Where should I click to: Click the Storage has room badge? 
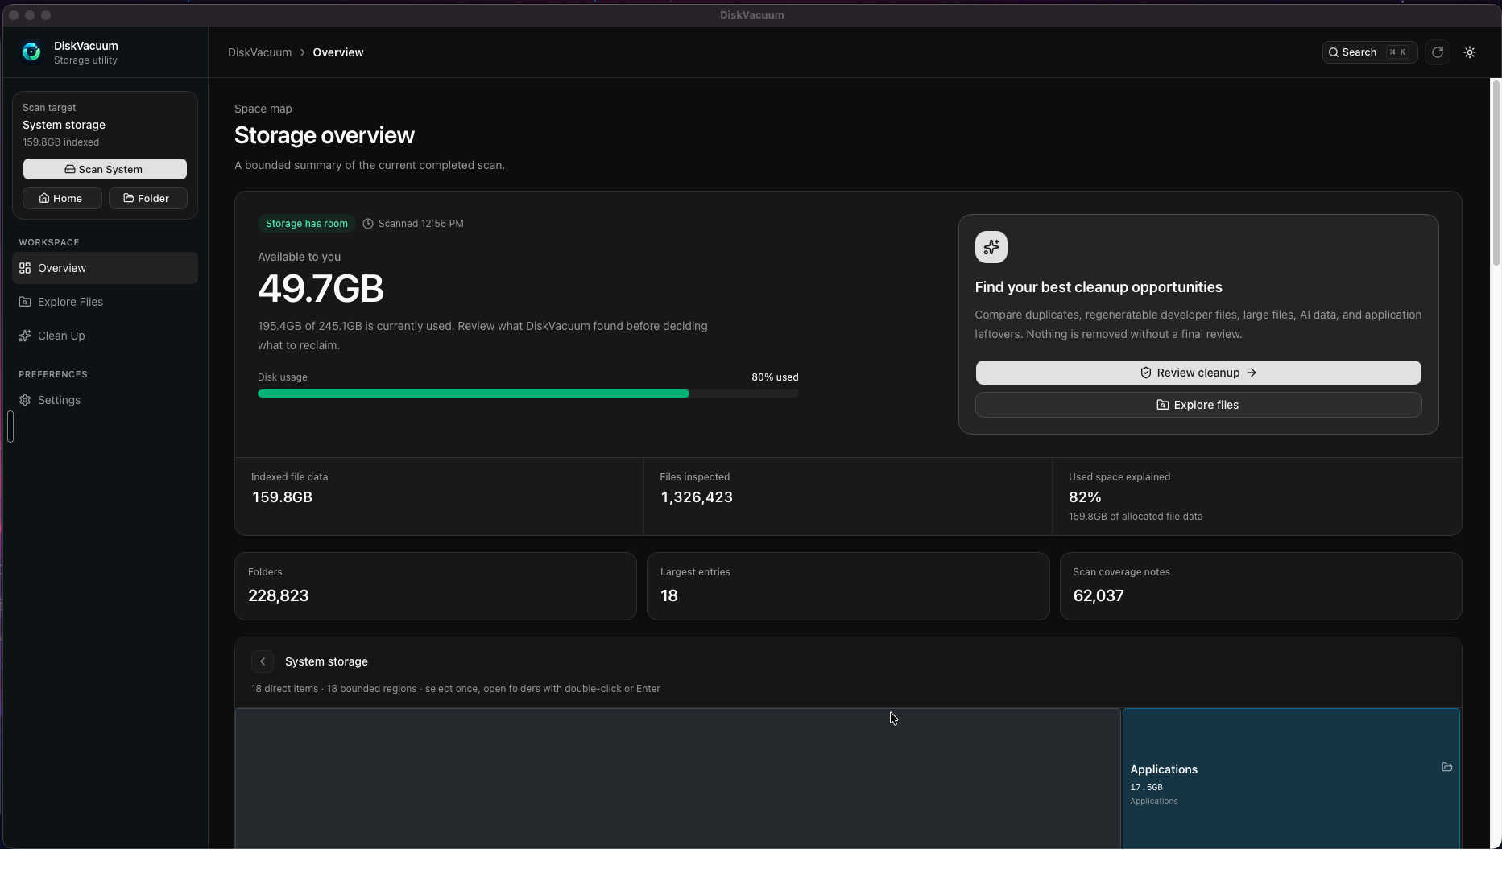click(x=307, y=224)
